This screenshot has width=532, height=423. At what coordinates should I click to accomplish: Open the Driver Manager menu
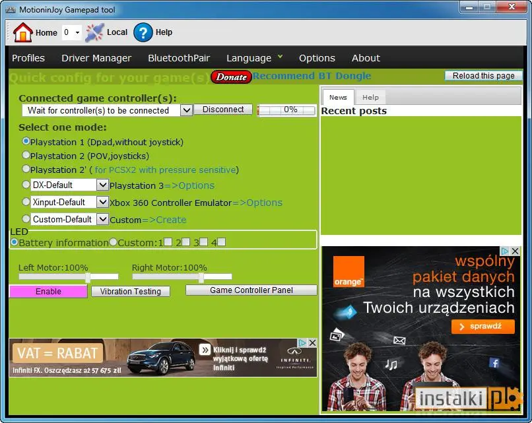pos(96,58)
